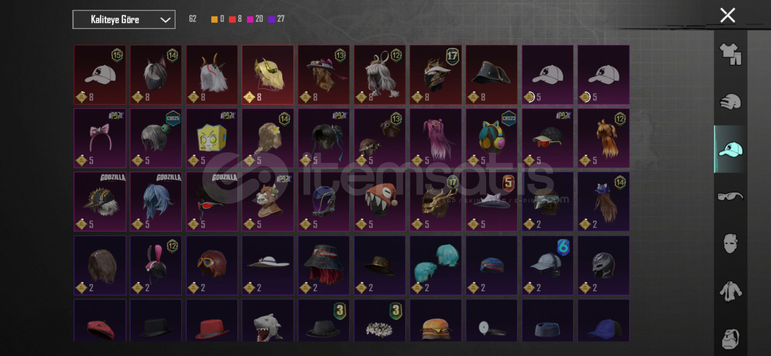Filter by red quality swatch
Screen dimensions: 771x356
[x=232, y=19]
